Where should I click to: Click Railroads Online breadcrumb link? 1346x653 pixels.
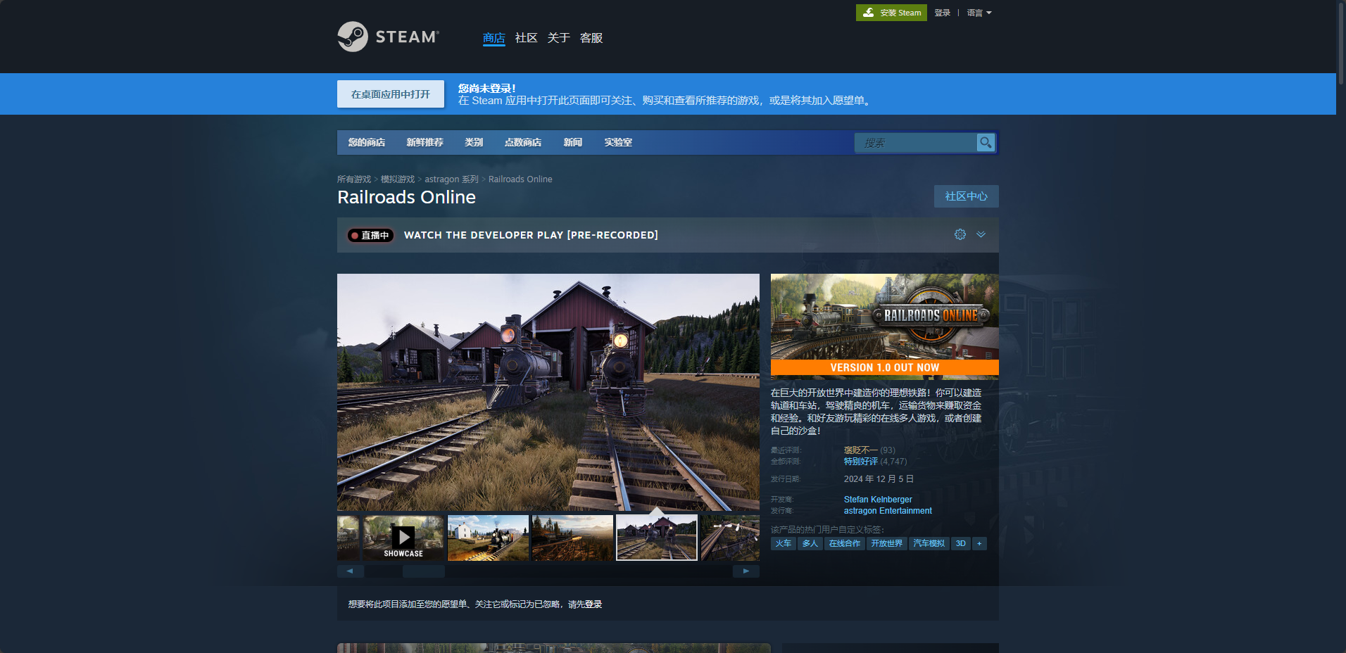coord(520,179)
